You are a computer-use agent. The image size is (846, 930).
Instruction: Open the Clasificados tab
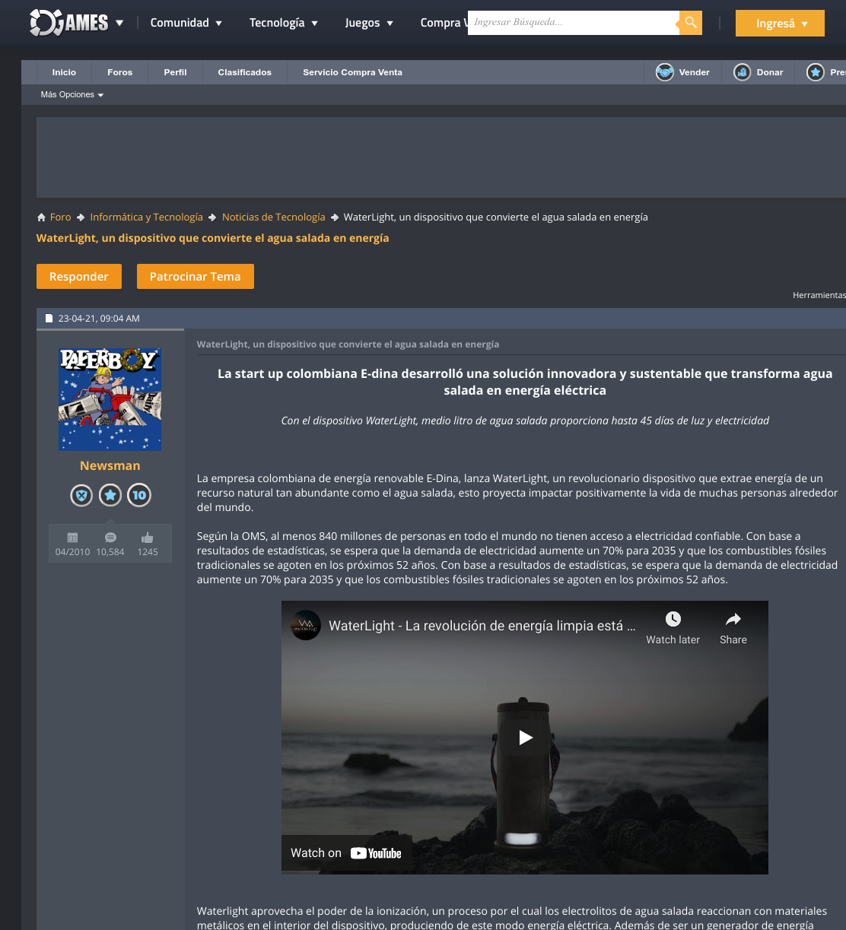click(x=245, y=72)
